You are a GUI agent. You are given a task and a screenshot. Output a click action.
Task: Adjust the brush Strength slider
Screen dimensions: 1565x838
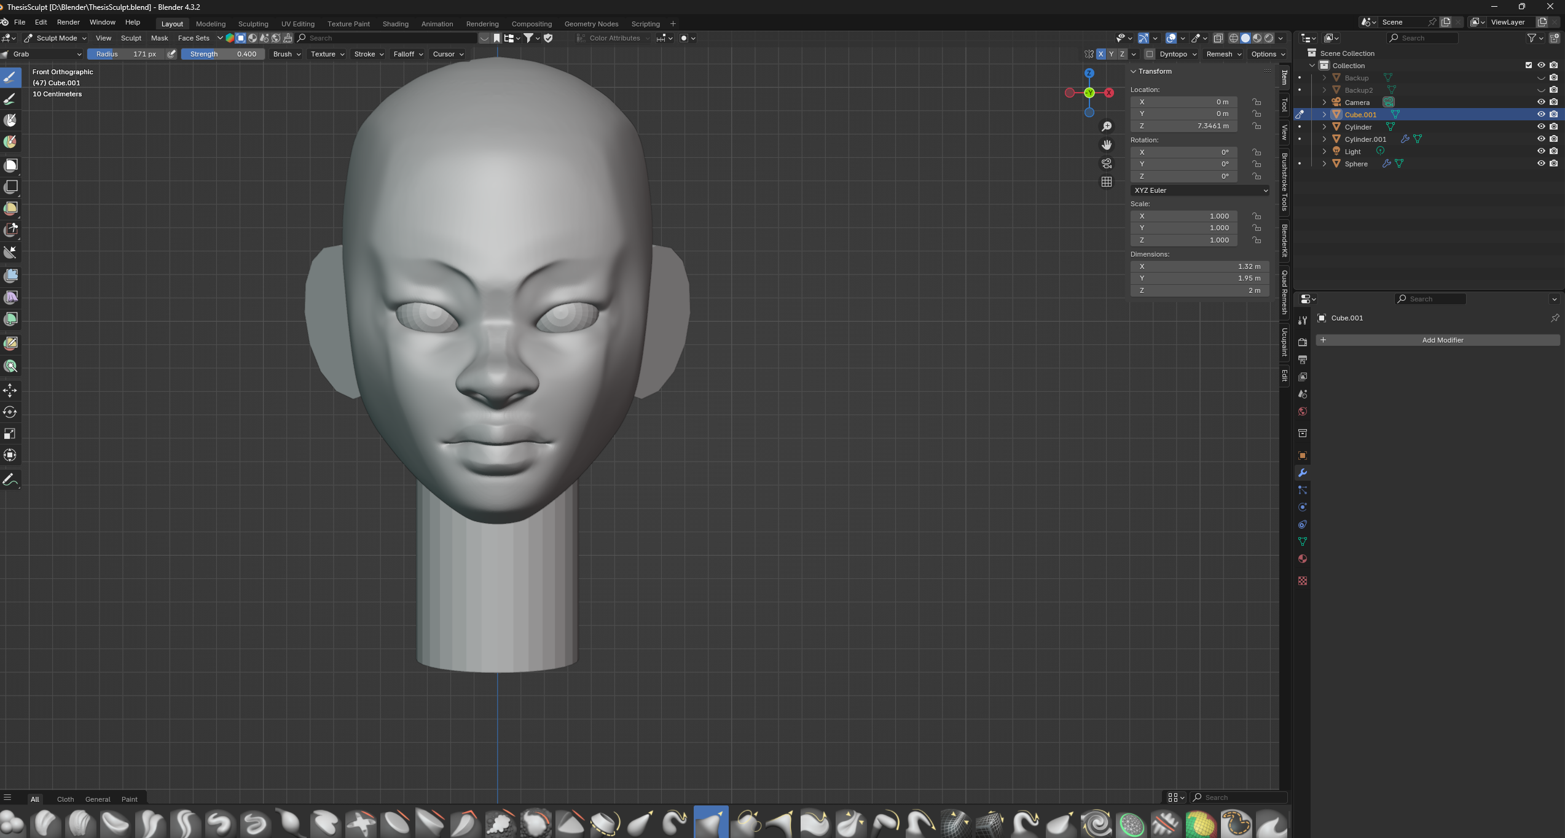pos(223,54)
